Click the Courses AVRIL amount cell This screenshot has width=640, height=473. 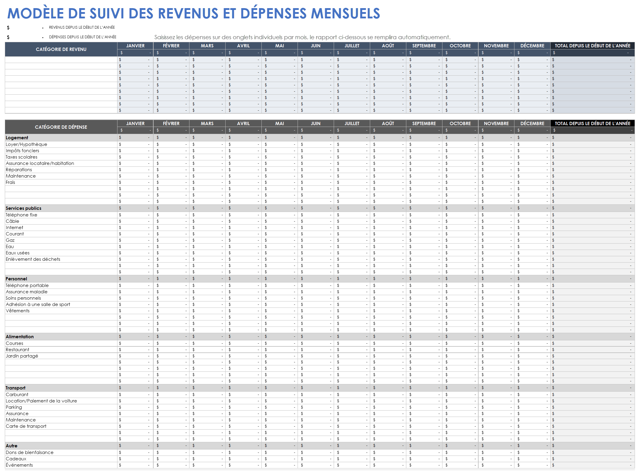click(243, 343)
